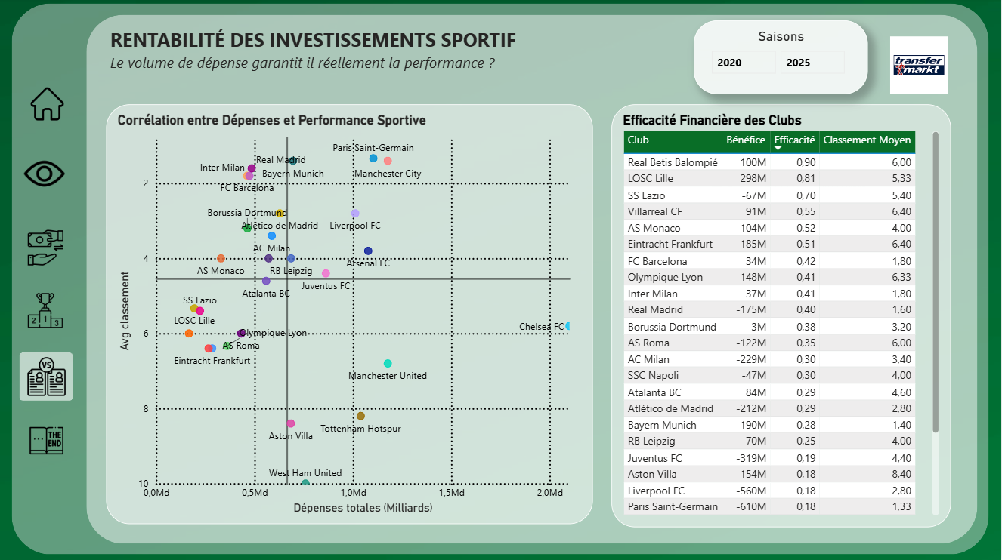Click the 2025 season end value field
1002x560 pixels.
click(x=812, y=62)
